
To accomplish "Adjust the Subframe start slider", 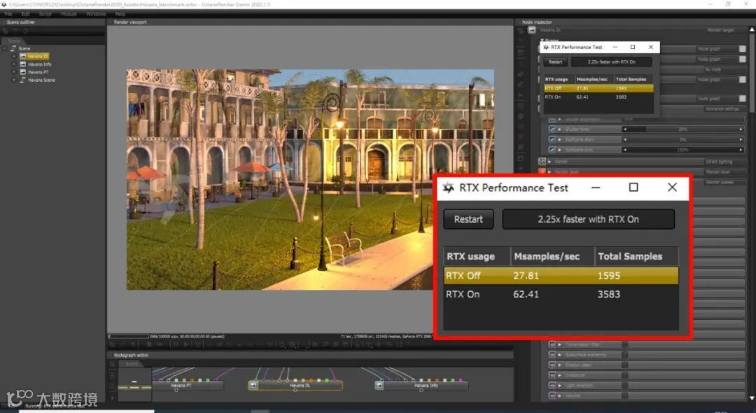I will coord(682,139).
